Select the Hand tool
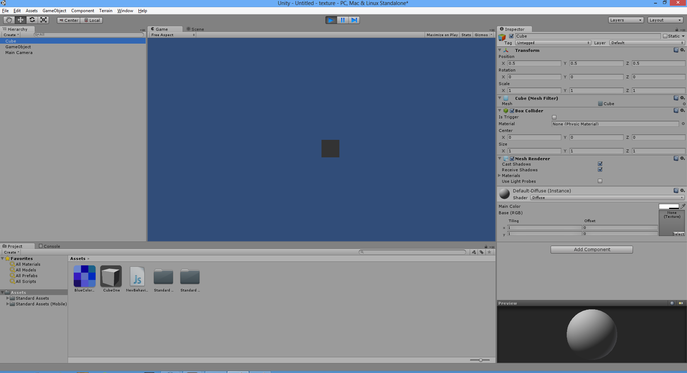 [x=9, y=20]
